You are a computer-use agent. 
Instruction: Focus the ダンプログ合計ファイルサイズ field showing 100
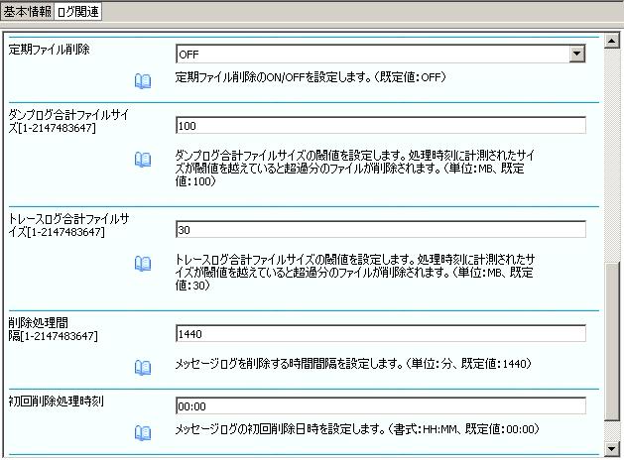(380, 126)
